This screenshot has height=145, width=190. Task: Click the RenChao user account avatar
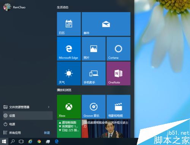pyautogui.click(x=7, y=7)
